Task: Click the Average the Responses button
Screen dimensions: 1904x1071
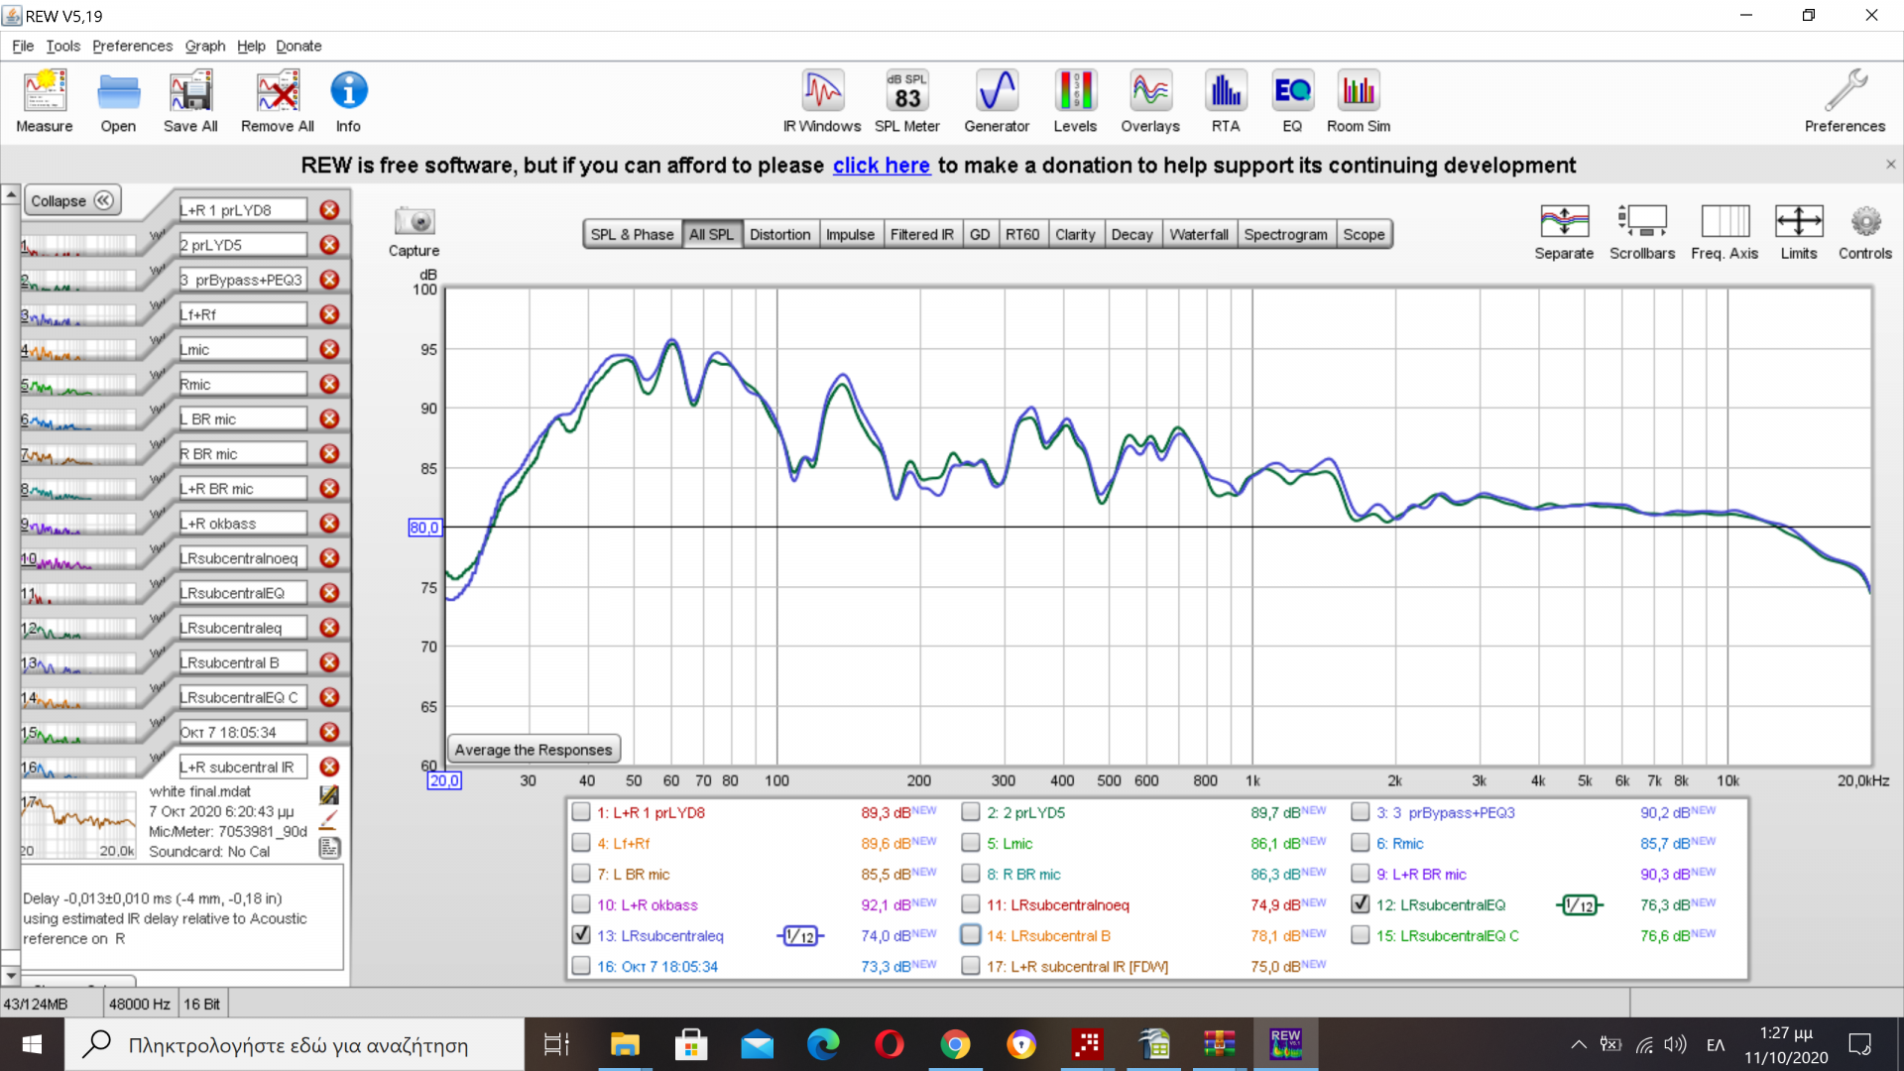Action: point(534,750)
